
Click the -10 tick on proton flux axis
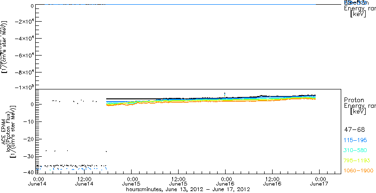[x=29, y=122]
